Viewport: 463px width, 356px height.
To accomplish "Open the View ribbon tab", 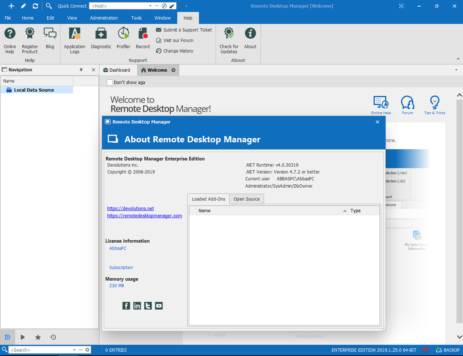I will 72,18.
